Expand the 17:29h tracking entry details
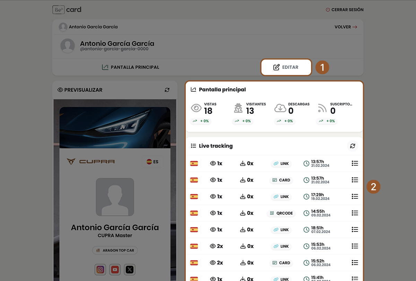The height and width of the screenshot is (281, 416). point(355,197)
